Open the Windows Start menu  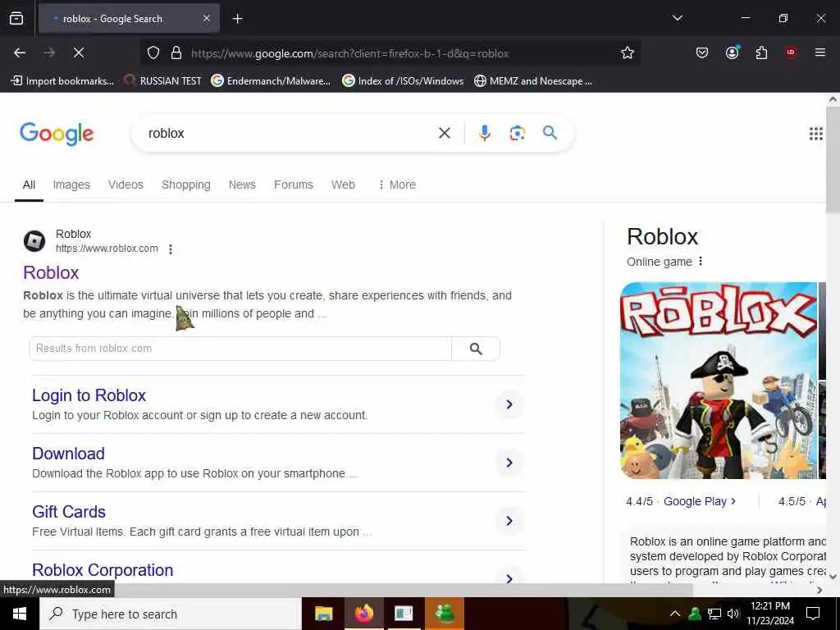click(x=20, y=614)
